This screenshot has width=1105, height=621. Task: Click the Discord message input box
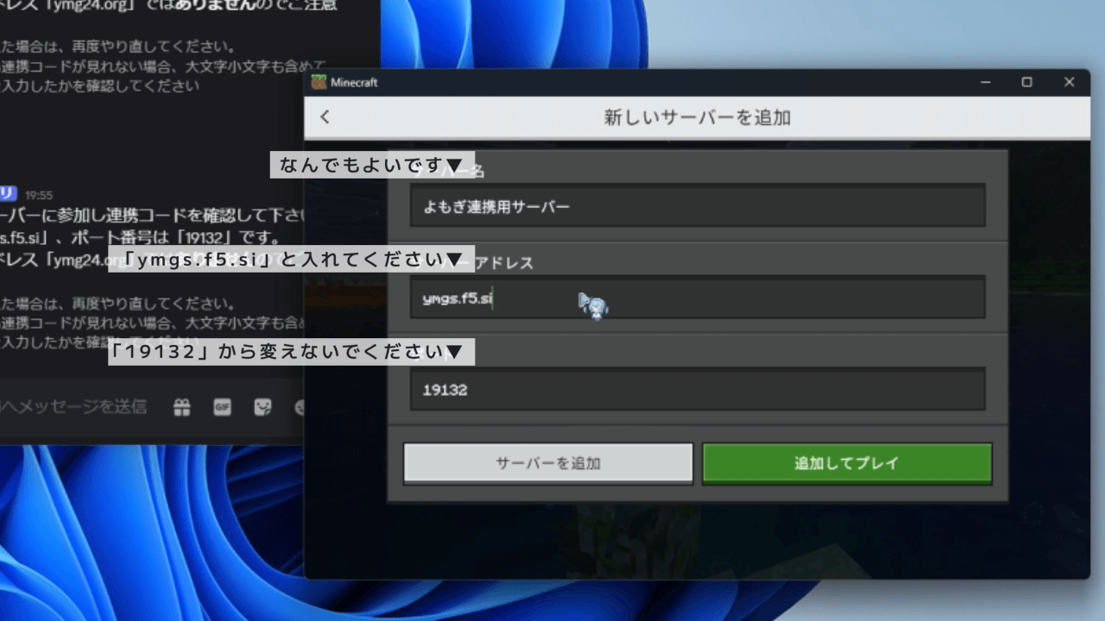73,406
